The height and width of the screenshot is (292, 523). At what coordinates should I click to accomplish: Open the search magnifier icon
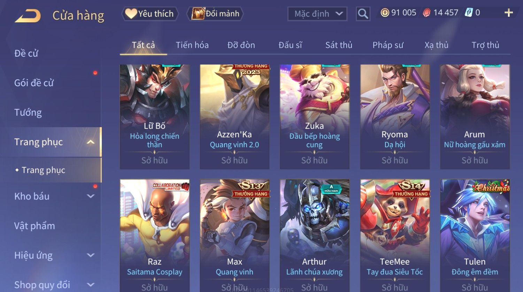(363, 14)
